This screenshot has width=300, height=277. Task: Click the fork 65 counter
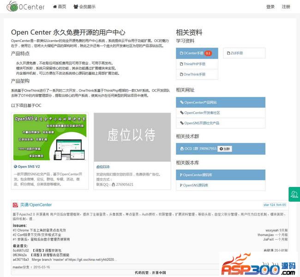coord(281,205)
